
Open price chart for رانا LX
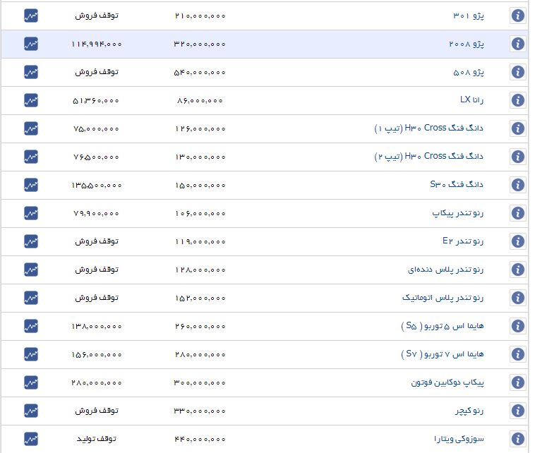31,100
